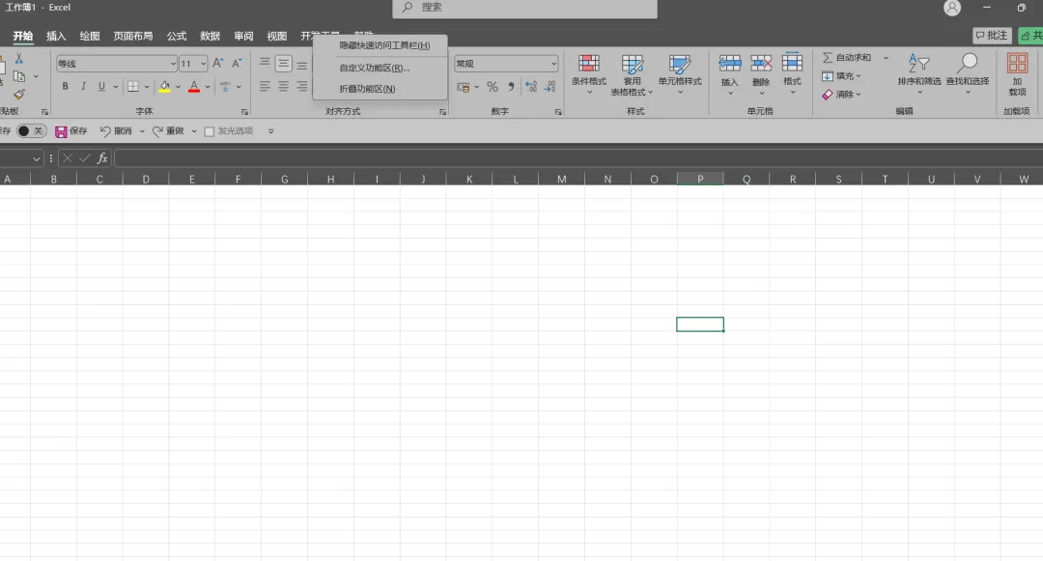Click the 撤消 undo button
1043x561 pixels.
pyautogui.click(x=117, y=131)
